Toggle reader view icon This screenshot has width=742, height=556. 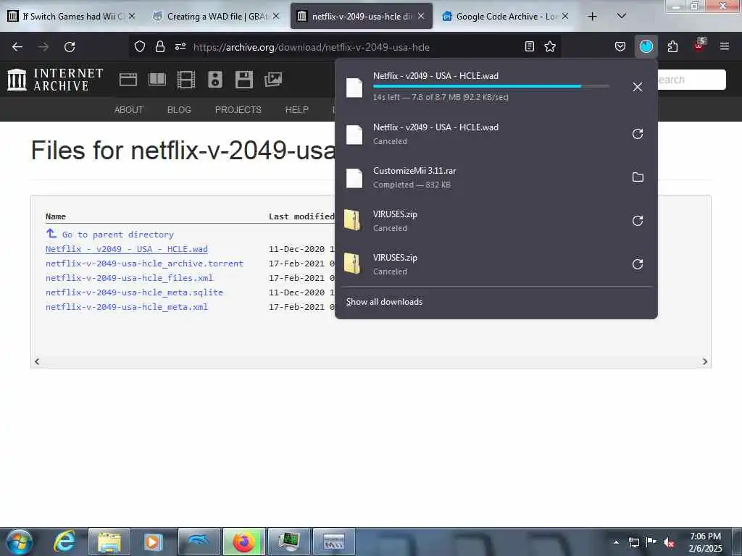point(530,46)
